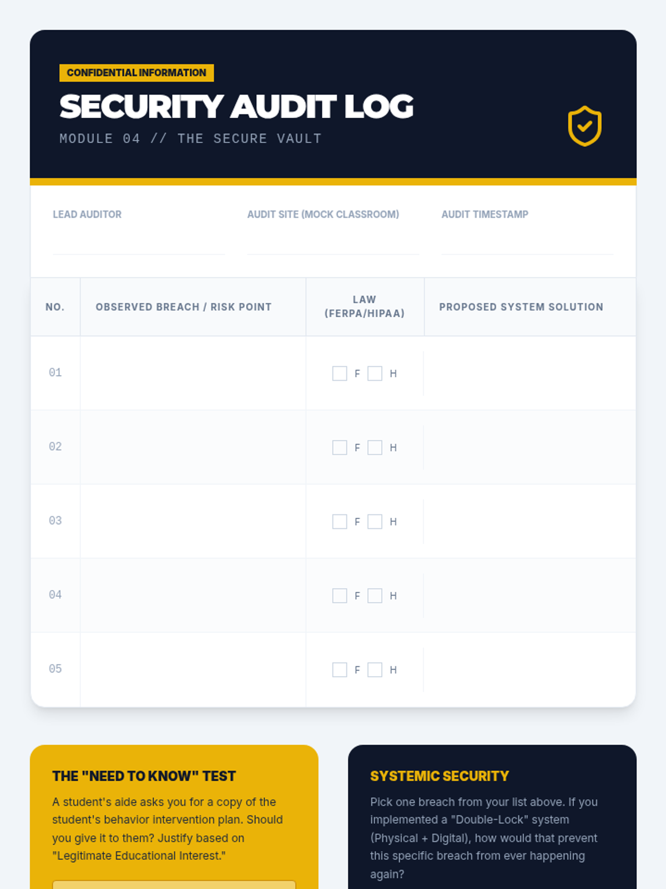The height and width of the screenshot is (889, 666).
Task: Click the Lead Auditor input line
Action: tap(139, 242)
